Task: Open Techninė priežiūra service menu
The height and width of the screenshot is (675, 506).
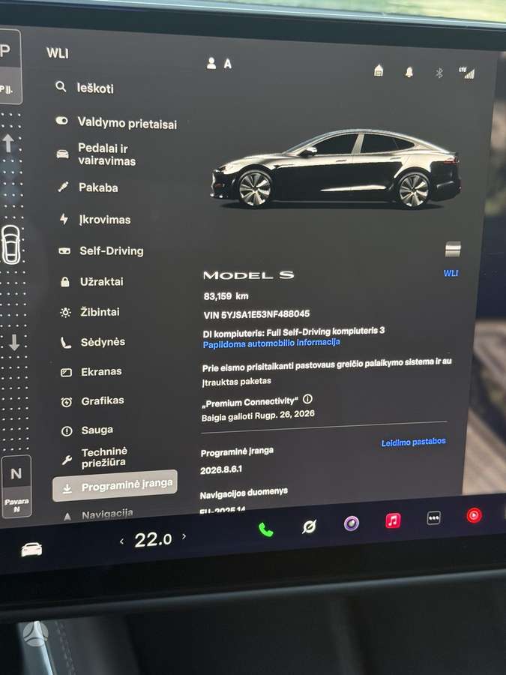Action: 94,457
